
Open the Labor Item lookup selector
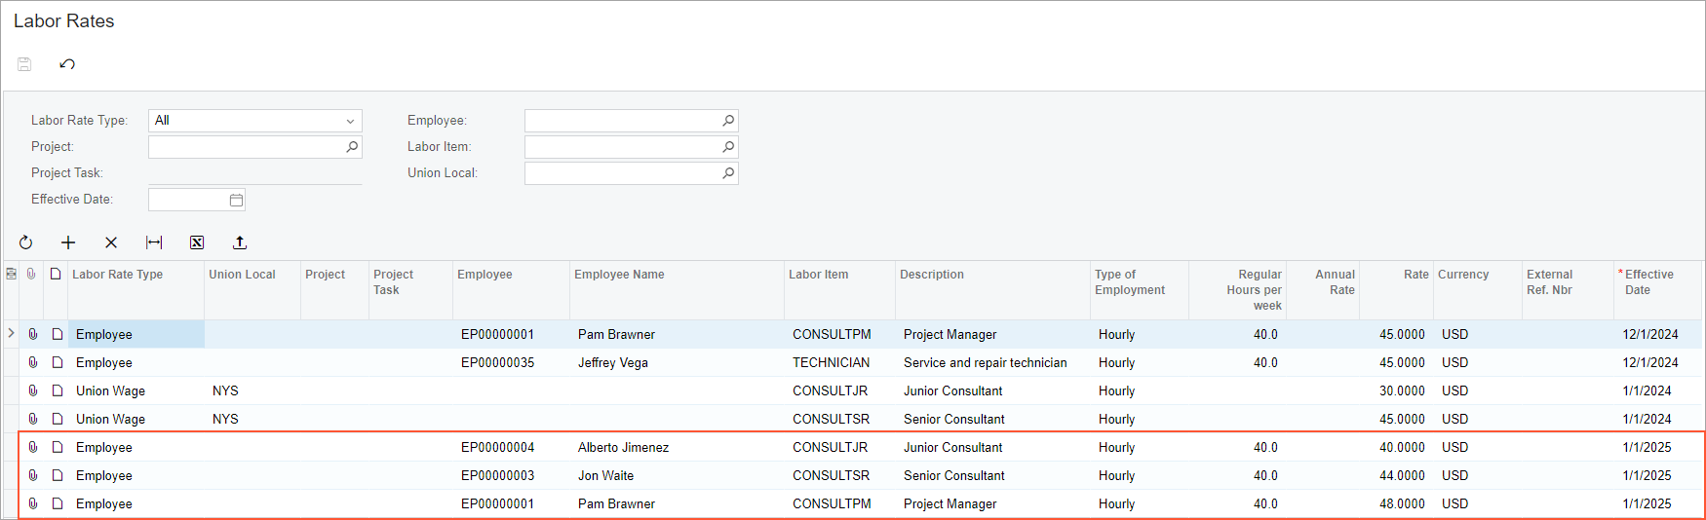click(x=728, y=147)
